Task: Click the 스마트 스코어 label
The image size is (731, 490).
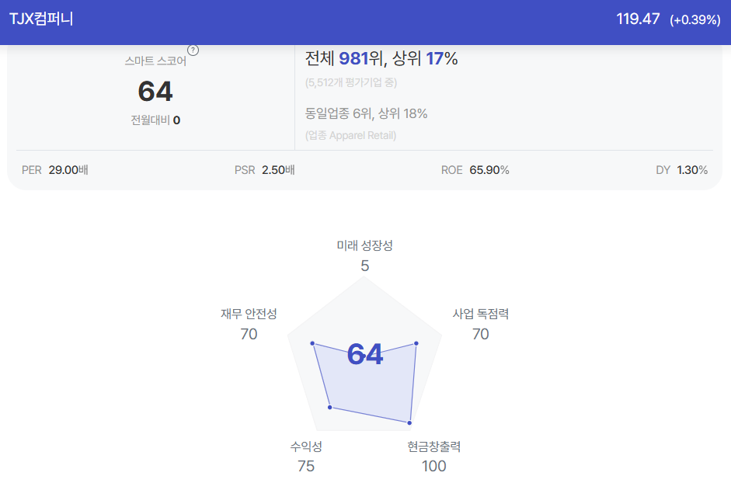Action: click(x=155, y=61)
